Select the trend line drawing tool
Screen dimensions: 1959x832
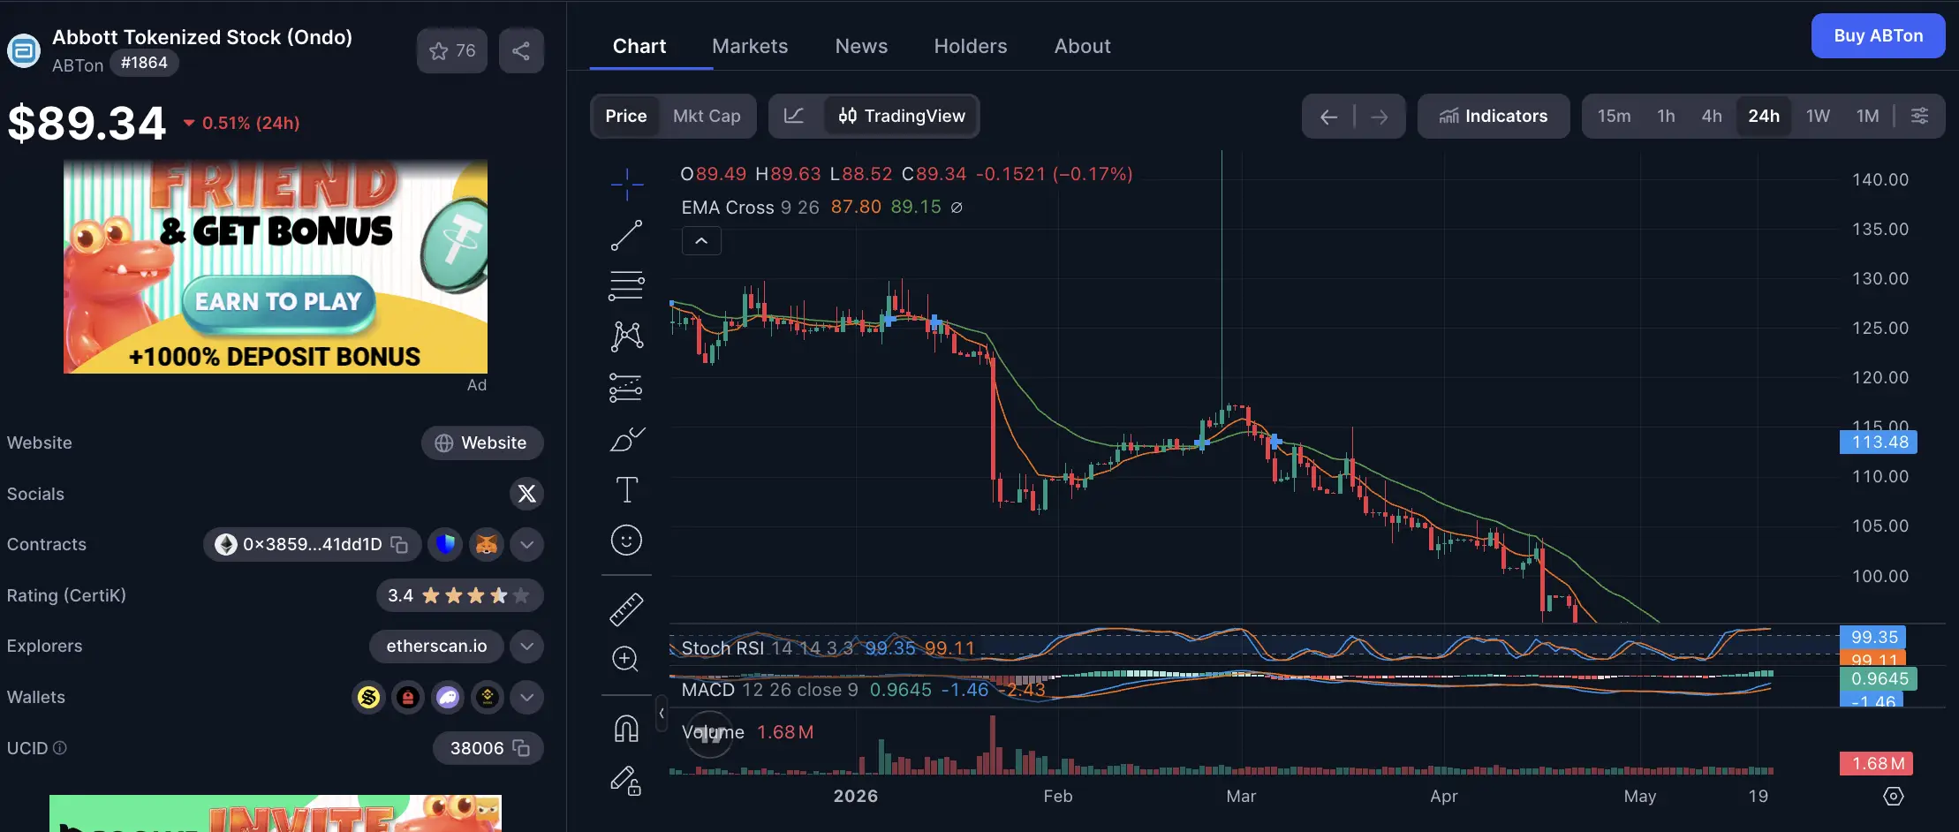point(626,235)
